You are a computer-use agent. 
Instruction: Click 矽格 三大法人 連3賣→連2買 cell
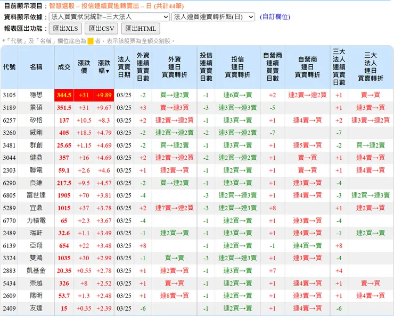371,120
